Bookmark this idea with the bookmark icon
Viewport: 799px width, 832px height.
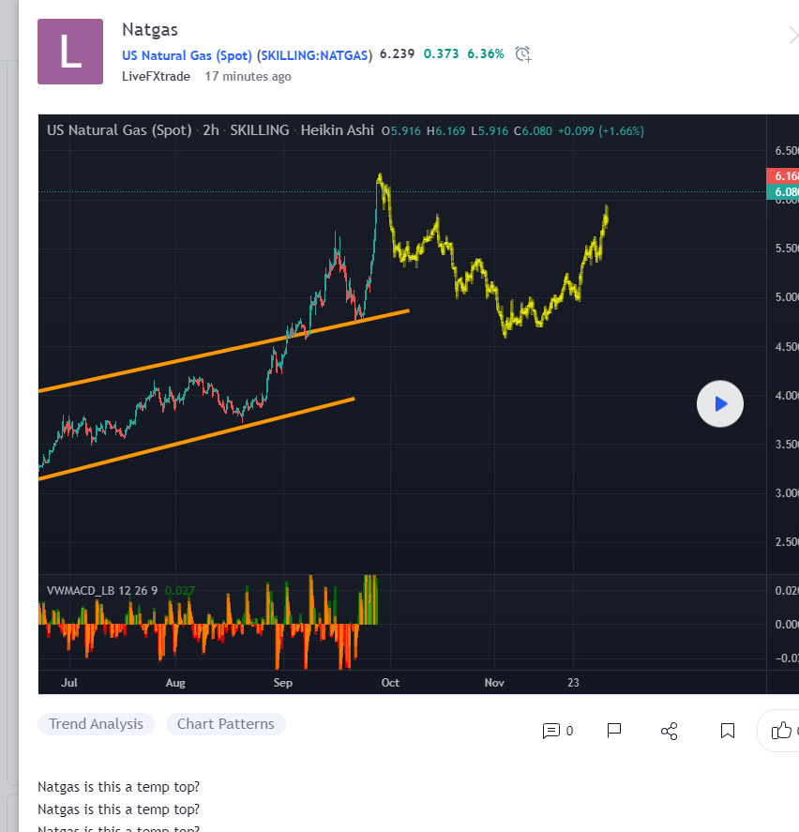728,730
